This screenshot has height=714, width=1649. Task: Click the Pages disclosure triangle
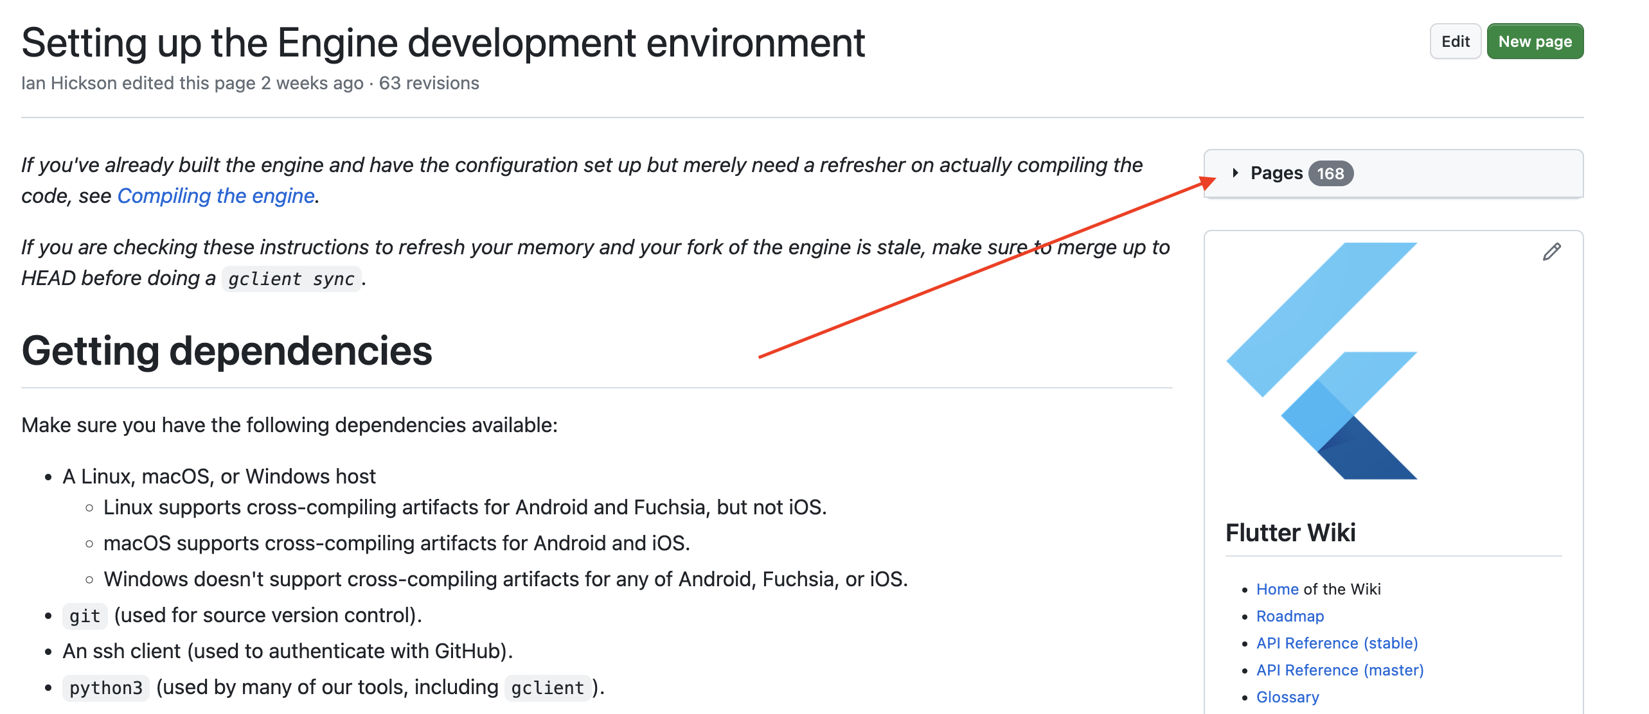1236,172
